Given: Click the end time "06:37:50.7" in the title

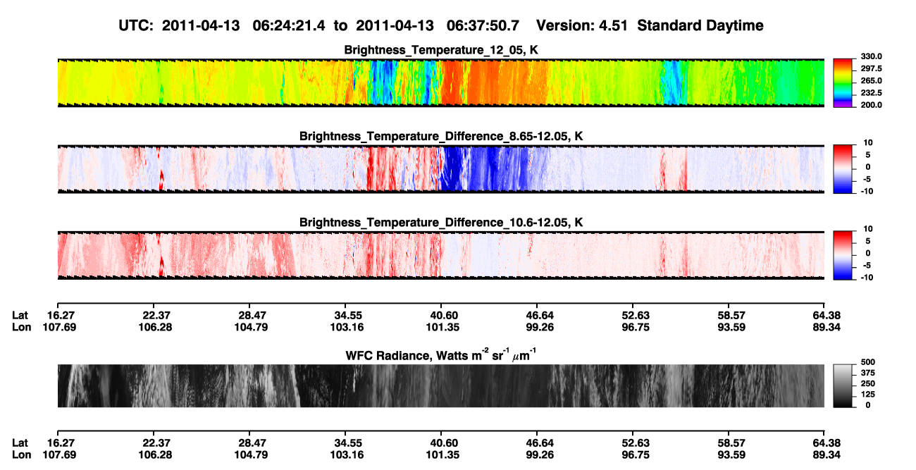Looking at the screenshot, I should [483, 25].
